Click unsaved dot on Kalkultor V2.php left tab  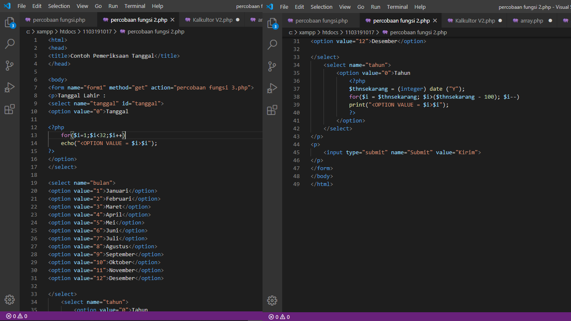238,20
